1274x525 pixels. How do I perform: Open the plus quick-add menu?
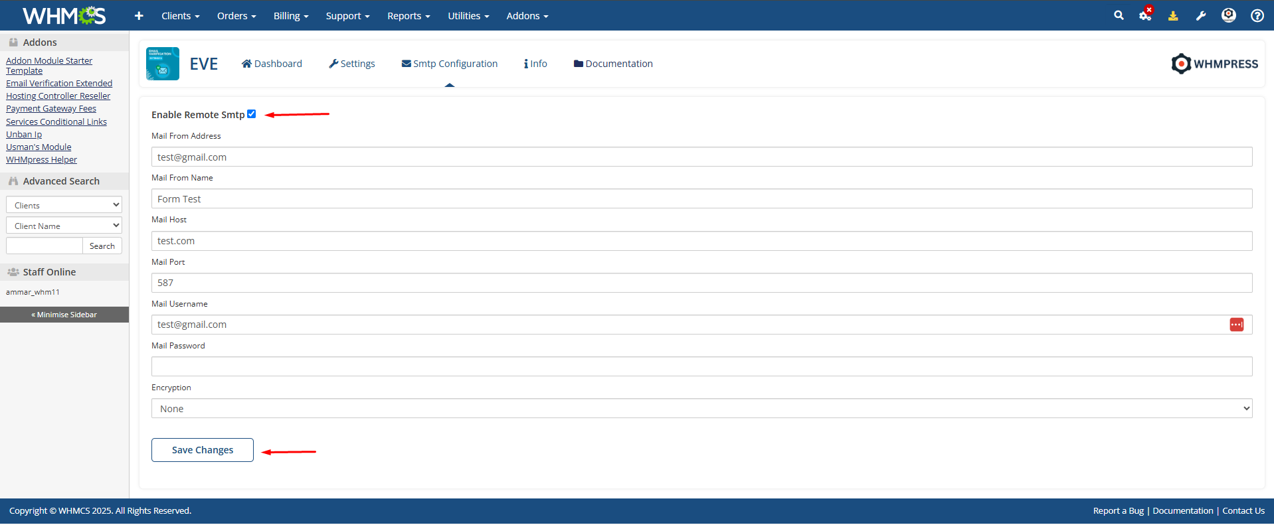pyautogui.click(x=139, y=15)
